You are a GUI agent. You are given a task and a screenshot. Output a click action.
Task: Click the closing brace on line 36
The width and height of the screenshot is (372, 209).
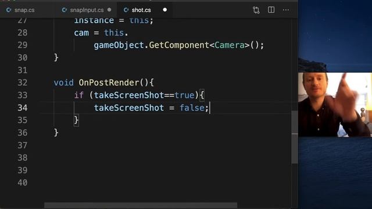pos(56,133)
